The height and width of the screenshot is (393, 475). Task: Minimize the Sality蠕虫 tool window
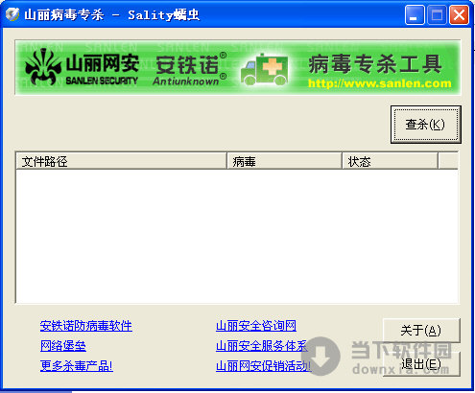415,14
